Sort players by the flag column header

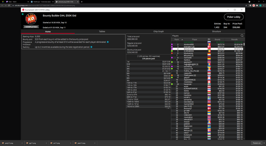pos(209,40)
